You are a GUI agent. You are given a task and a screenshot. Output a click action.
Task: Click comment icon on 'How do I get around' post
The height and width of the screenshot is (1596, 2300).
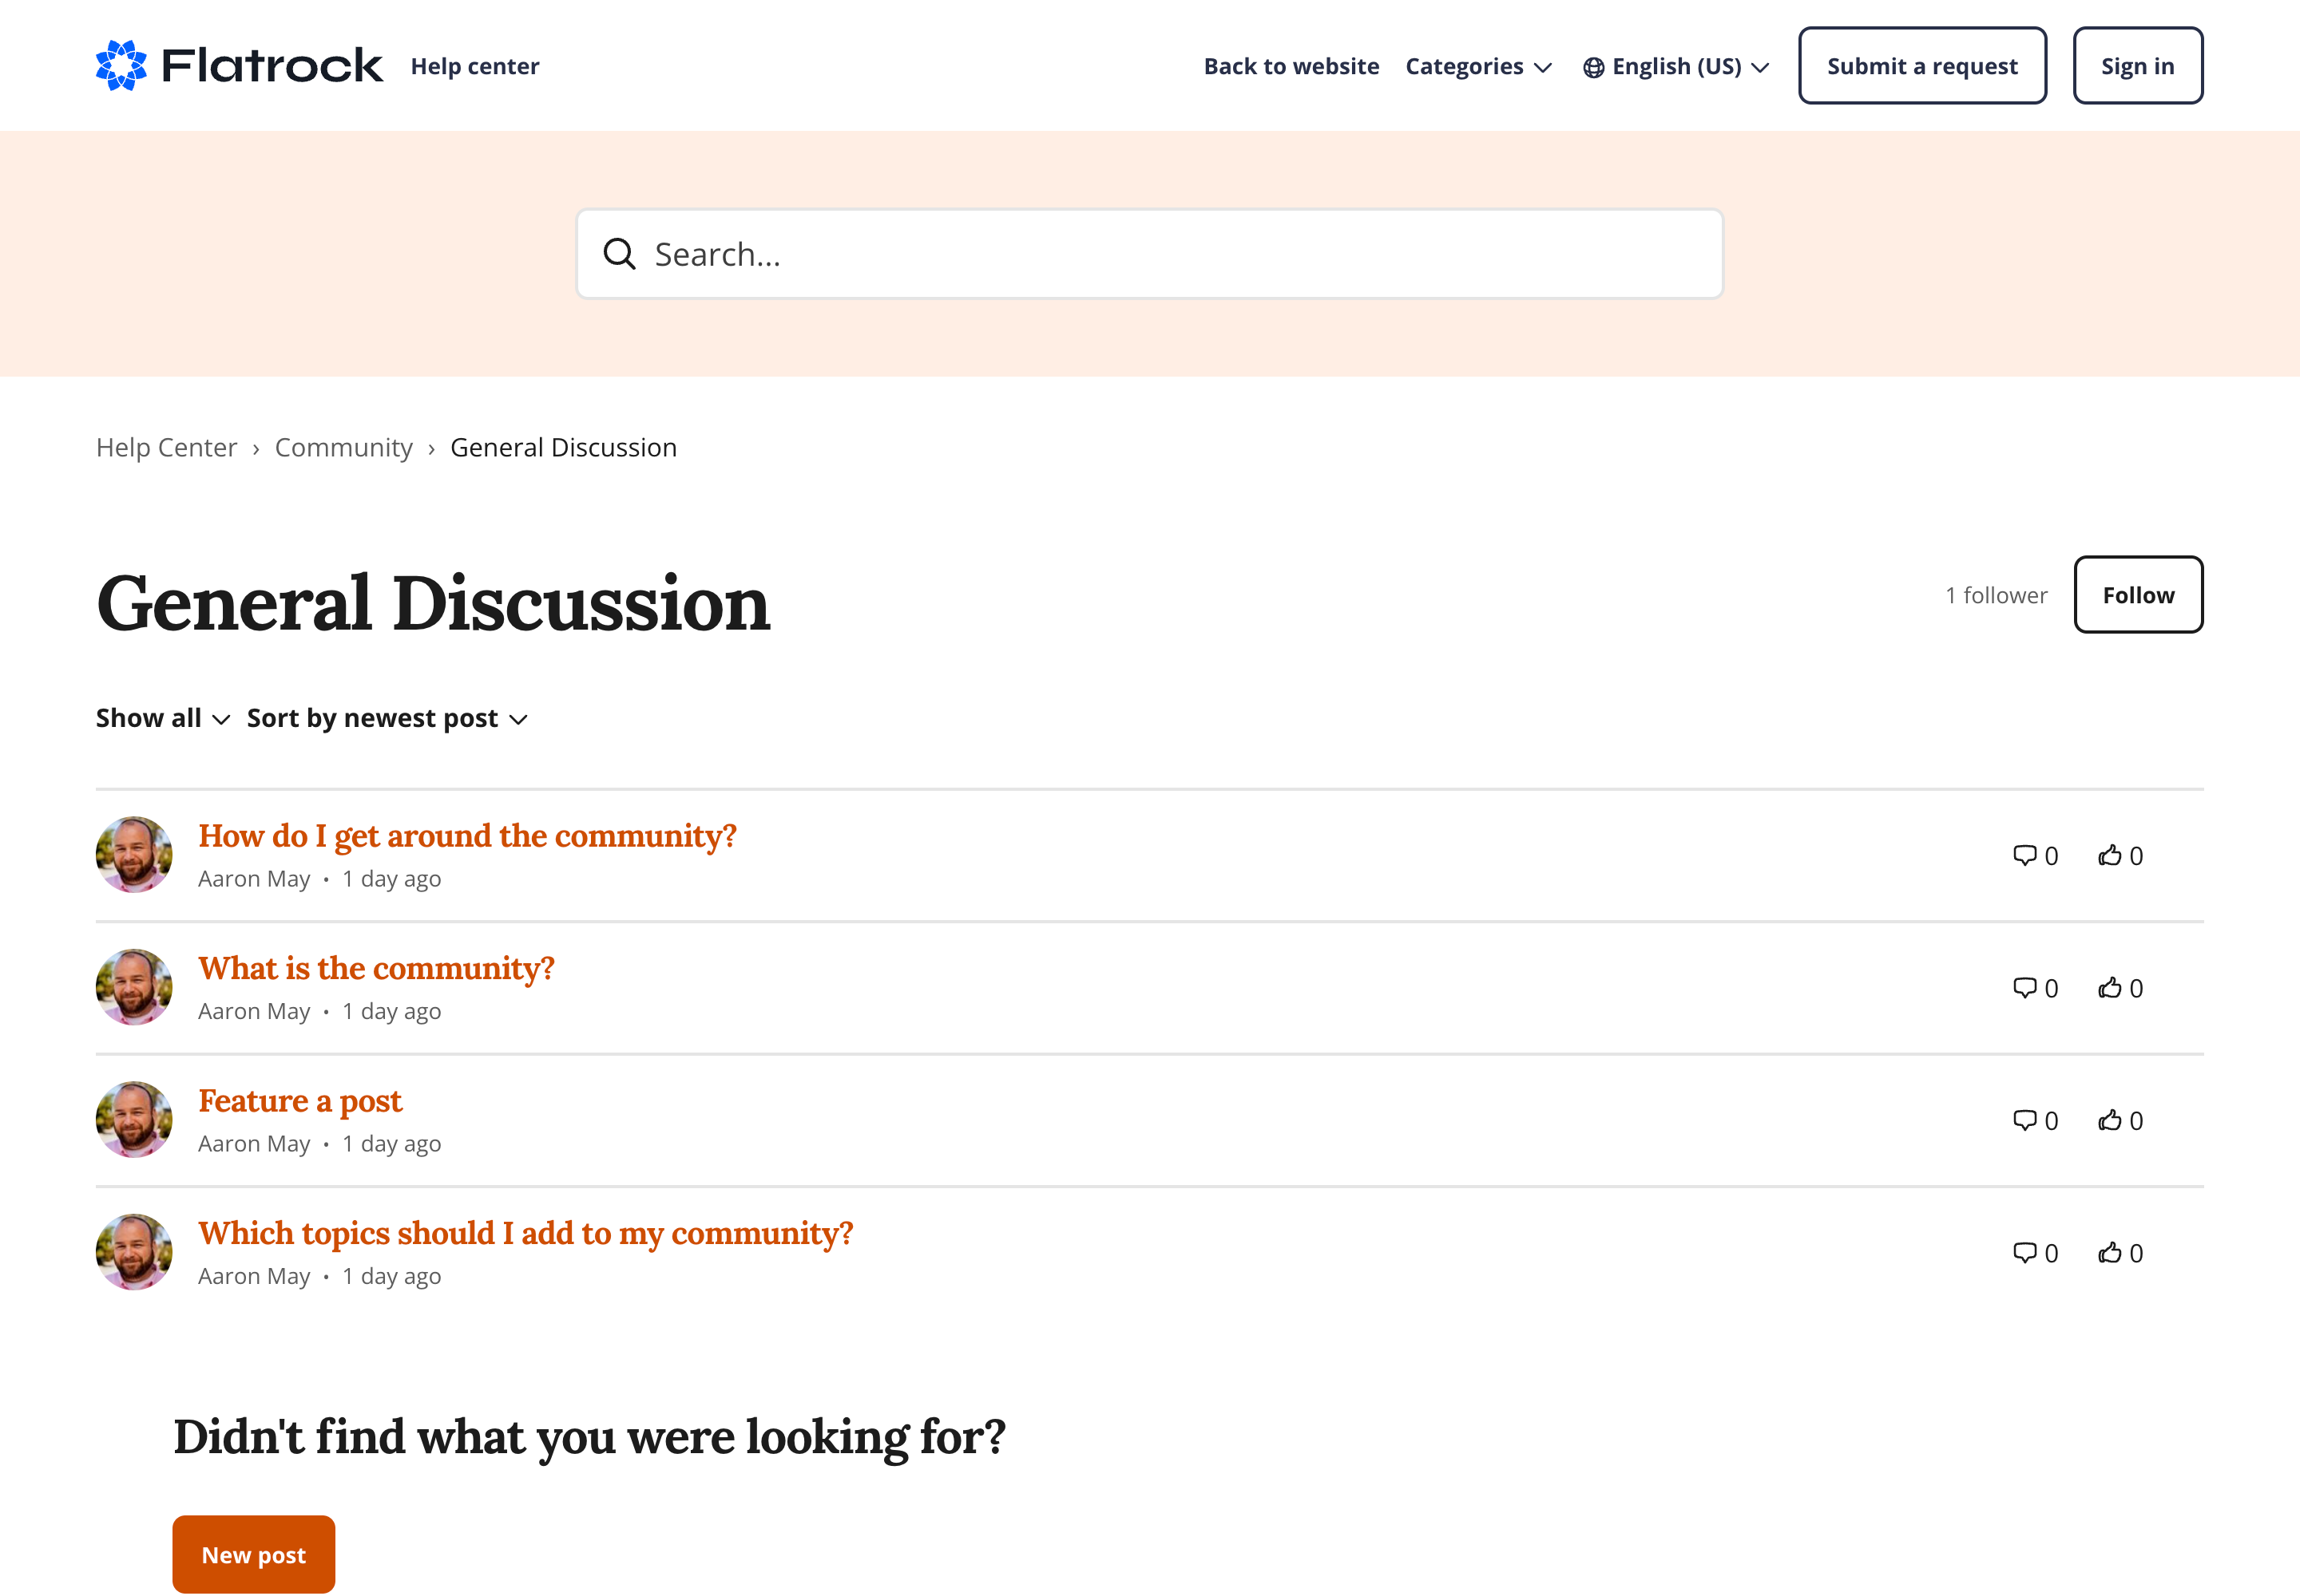coord(2024,855)
